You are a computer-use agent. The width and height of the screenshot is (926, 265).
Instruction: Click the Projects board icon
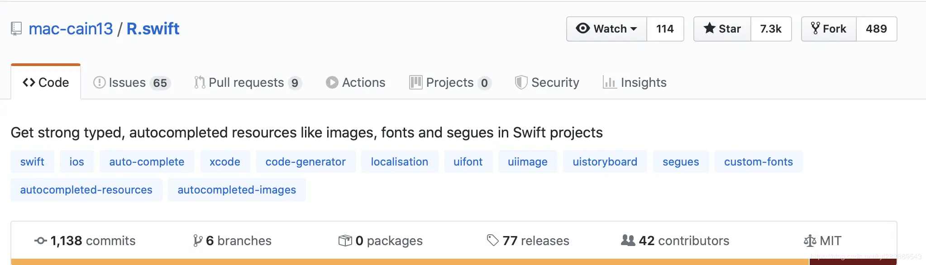click(x=415, y=82)
